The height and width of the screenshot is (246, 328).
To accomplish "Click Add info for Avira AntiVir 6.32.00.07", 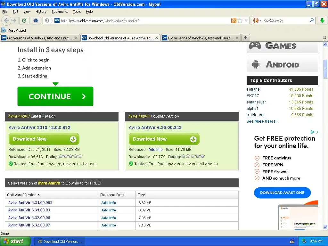I will (109, 225).
